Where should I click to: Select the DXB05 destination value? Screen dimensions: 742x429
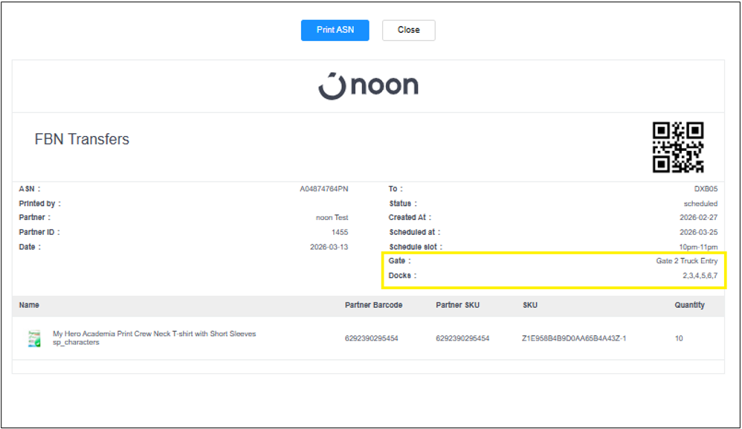pyautogui.click(x=706, y=189)
